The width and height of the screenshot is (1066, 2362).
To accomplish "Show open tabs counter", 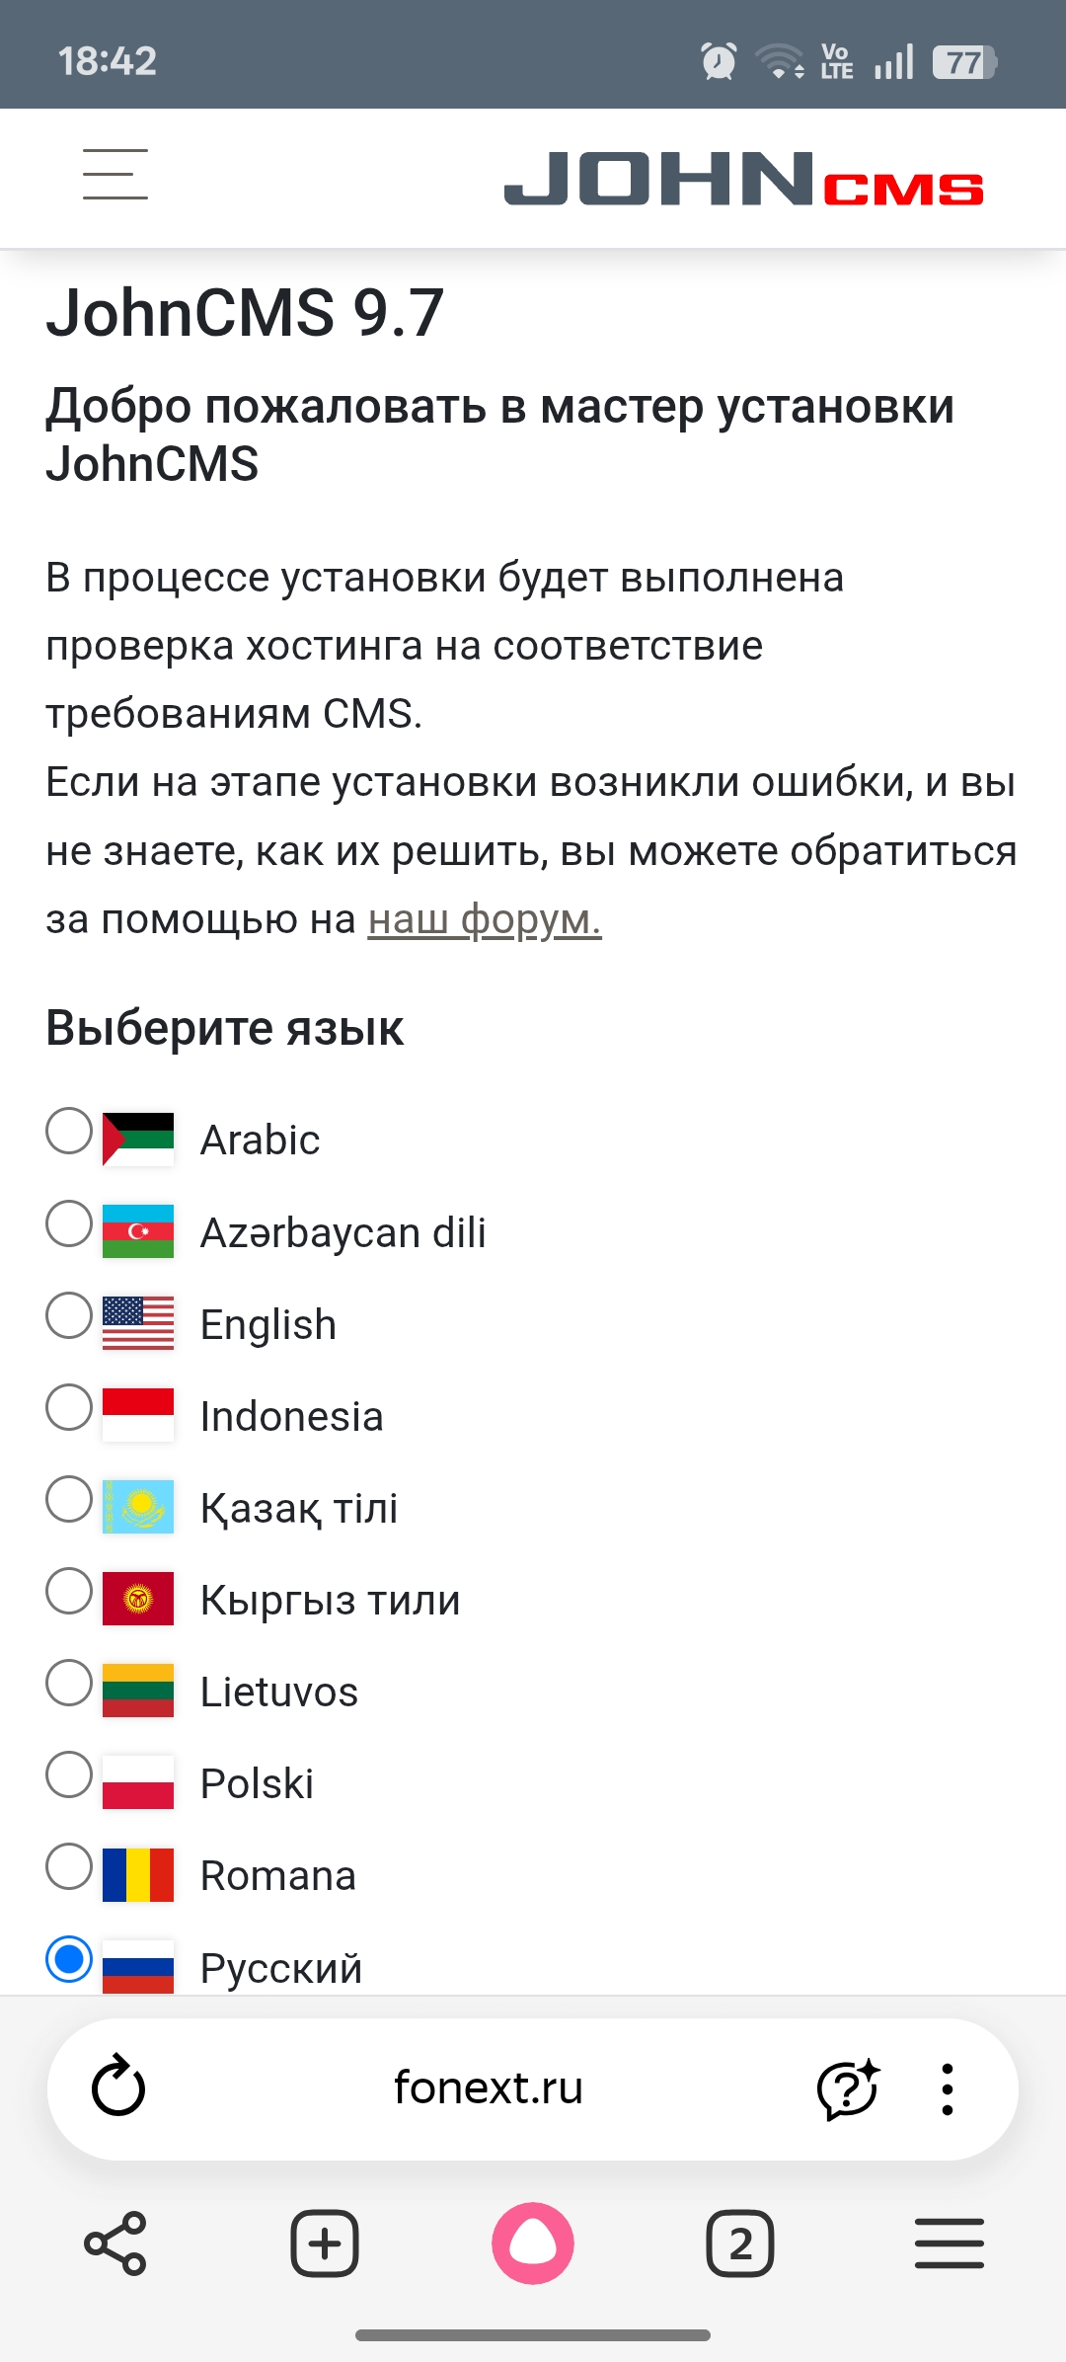I will 740,2244.
